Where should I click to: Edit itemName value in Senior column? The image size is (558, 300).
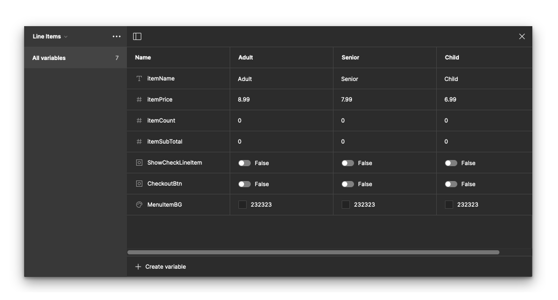click(x=385, y=79)
